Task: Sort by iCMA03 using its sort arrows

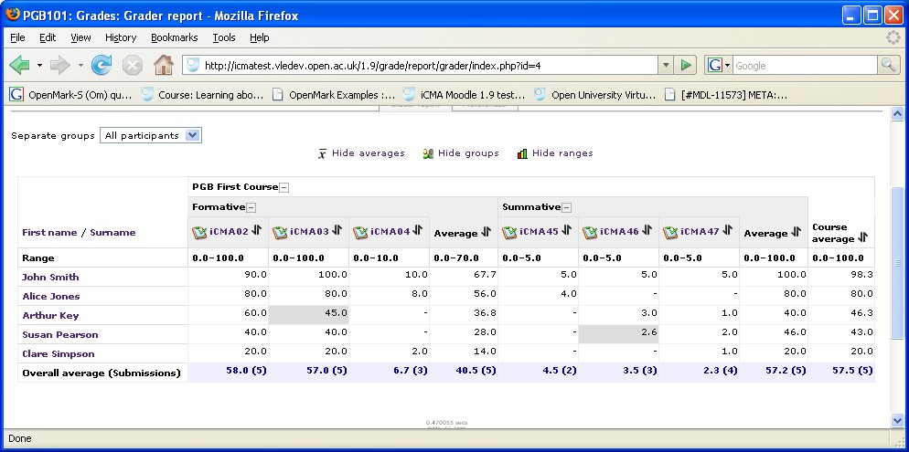Action: [x=337, y=231]
